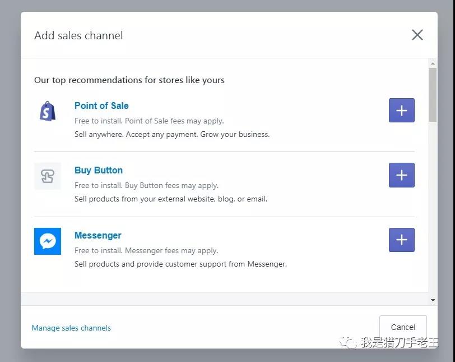Add Messenger using its plus button
The height and width of the screenshot is (362, 455).
(x=401, y=240)
